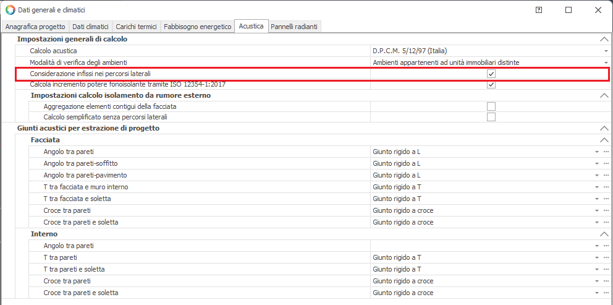This screenshot has height=305, width=613.
Task: Click ellipsis button for Angolo tra pareti-pavimento
Action: coord(606,175)
